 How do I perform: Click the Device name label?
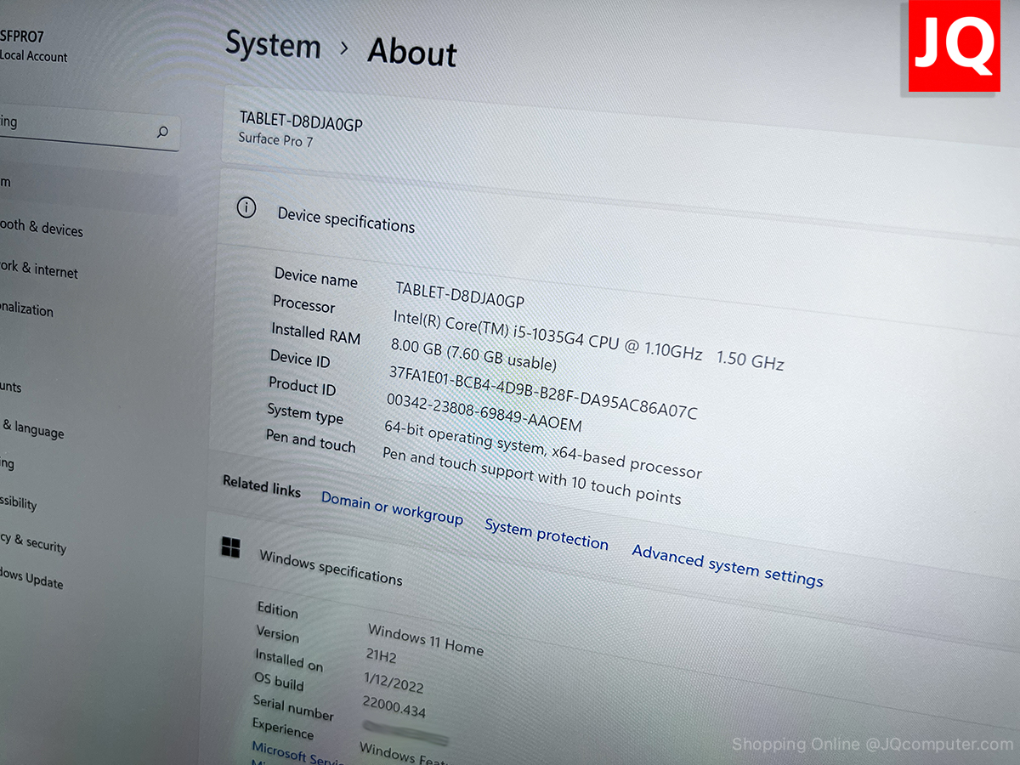pos(315,277)
